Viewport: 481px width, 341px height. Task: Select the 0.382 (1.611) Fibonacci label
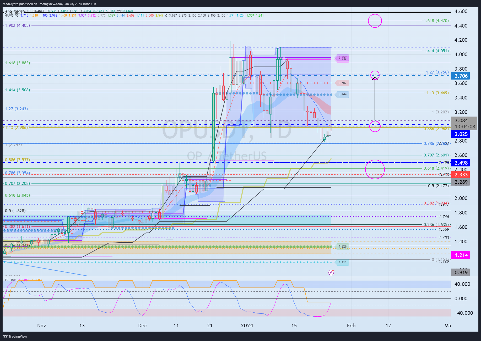(18, 227)
